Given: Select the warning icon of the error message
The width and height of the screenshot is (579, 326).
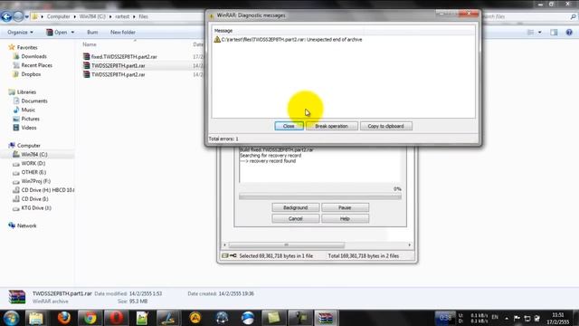Looking at the screenshot, I should pyautogui.click(x=217, y=39).
